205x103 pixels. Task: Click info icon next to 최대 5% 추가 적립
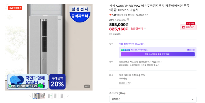[147, 50]
